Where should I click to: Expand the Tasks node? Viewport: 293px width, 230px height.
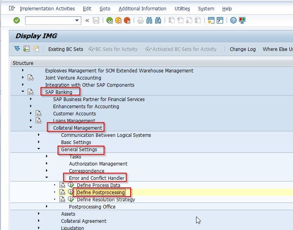coord(46,156)
